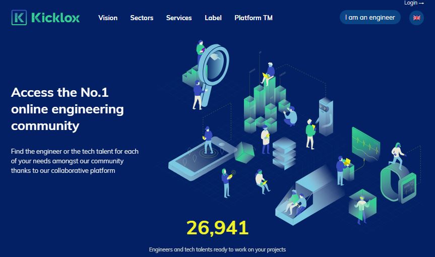Open the Services menu item
The height and width of the screenshot is (257, 435).
coord(179,18)
